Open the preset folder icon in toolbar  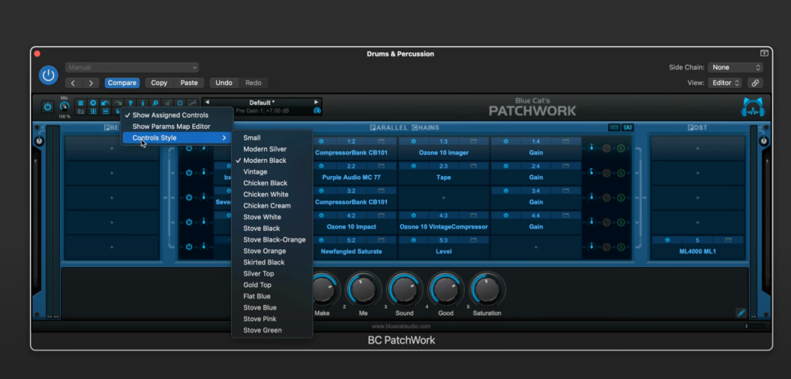coord(80,111)
